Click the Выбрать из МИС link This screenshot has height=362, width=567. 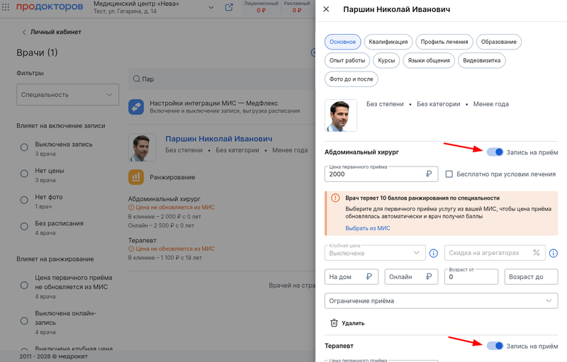pos(367,228)
